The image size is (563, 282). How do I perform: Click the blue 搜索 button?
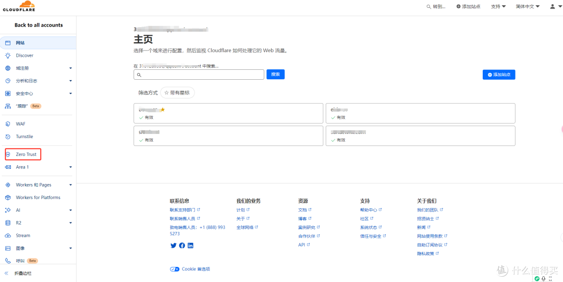point(275,75)
